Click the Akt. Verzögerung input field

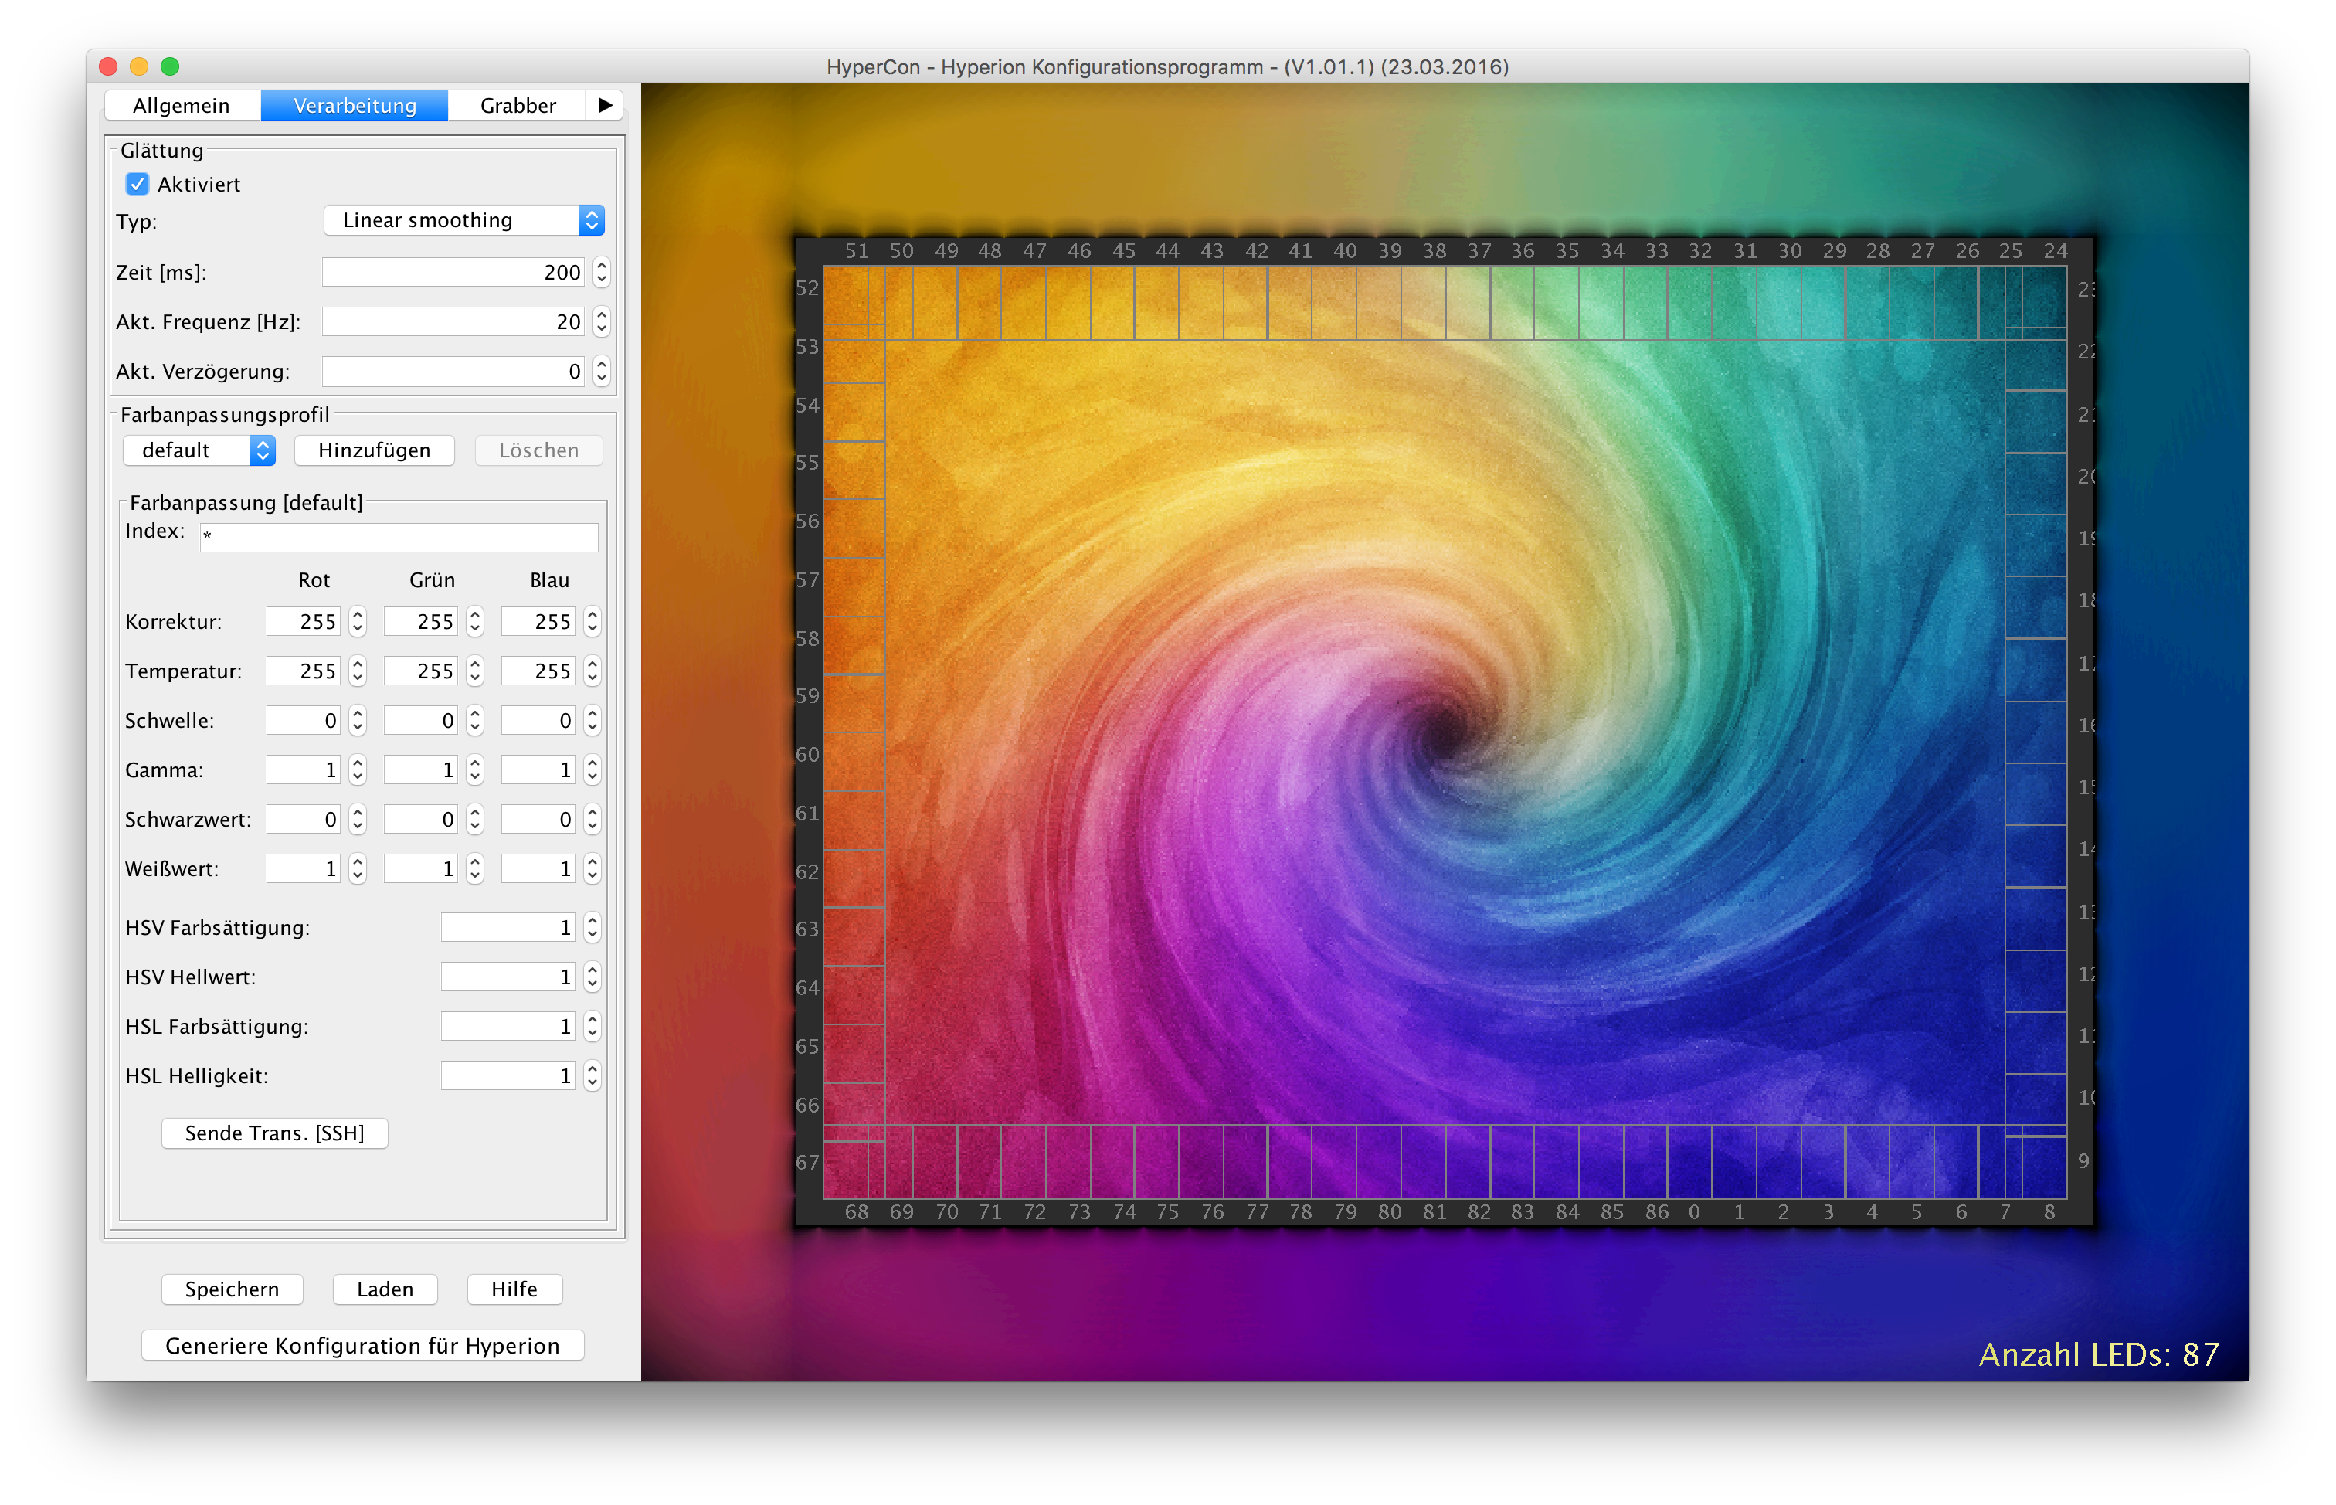[453, 372]
